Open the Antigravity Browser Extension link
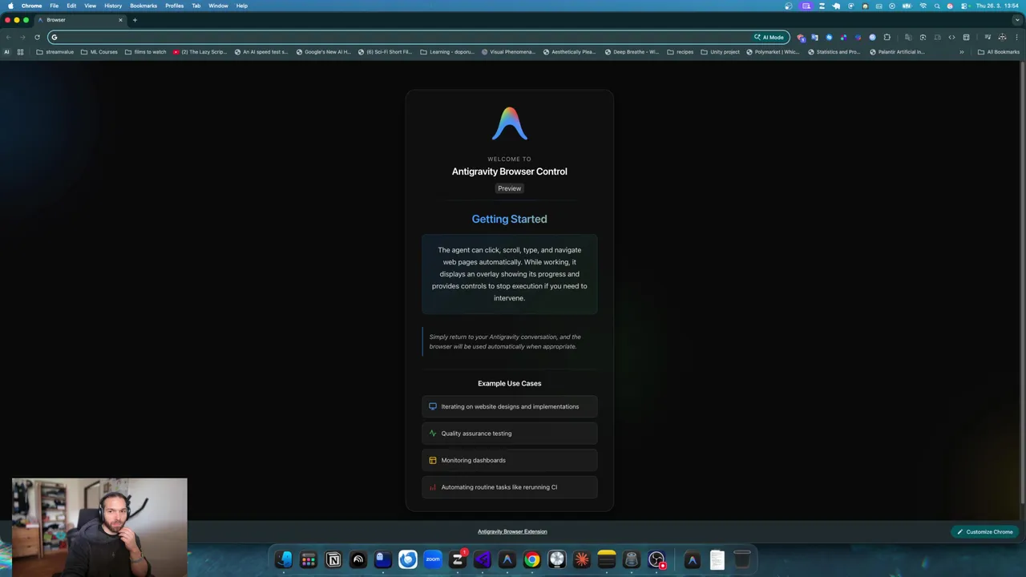 pos(512,531)
